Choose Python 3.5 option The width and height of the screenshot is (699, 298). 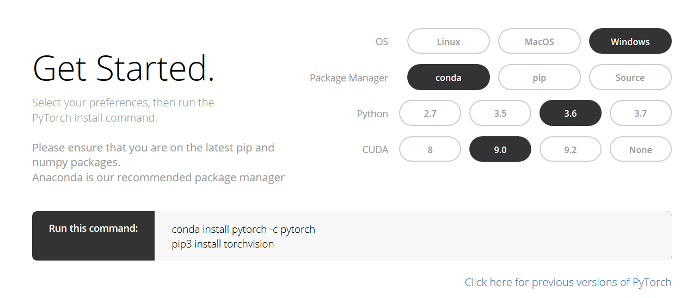(x=500, y=113)
